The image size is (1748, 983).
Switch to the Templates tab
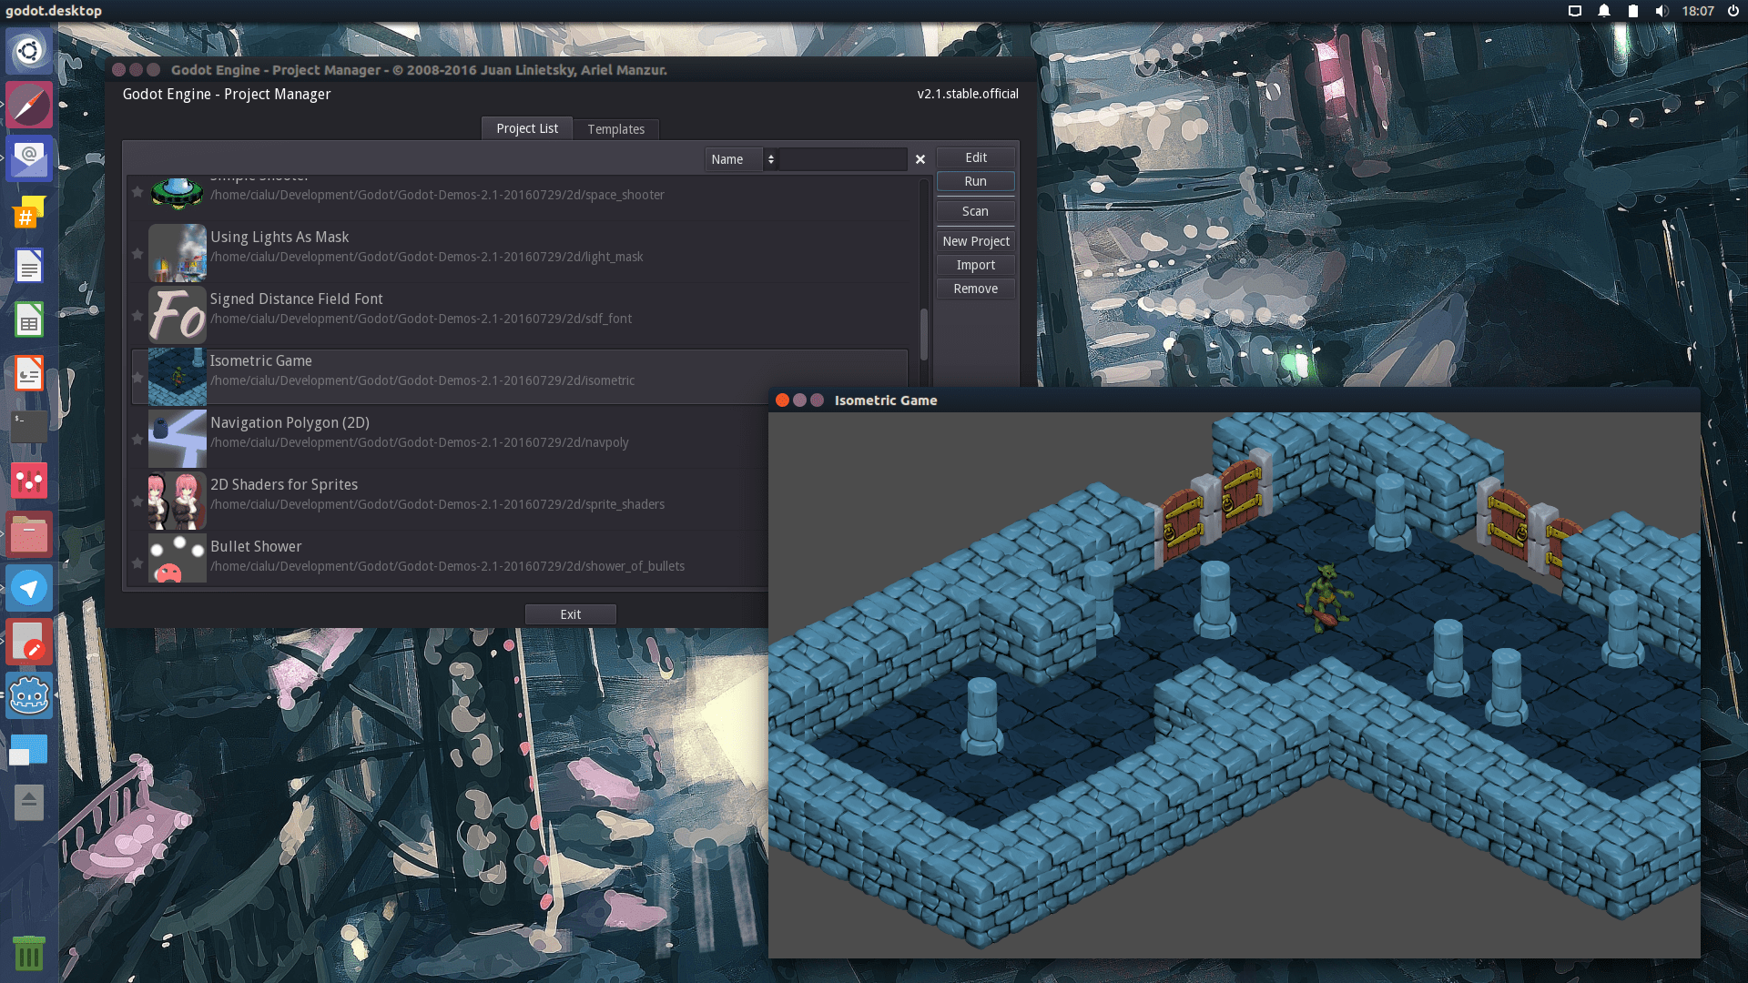coord(615,129)
